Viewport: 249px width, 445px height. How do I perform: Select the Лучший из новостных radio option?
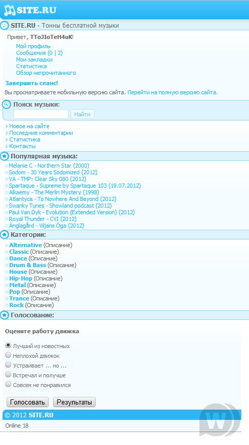pos(8,346)
